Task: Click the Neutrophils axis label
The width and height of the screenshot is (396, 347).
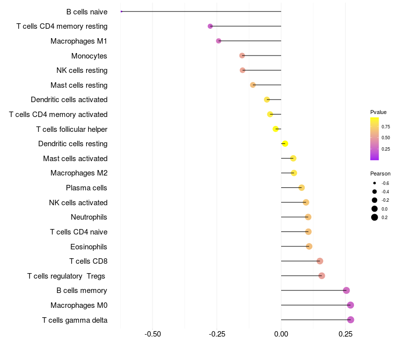Action: coord(89,217)
